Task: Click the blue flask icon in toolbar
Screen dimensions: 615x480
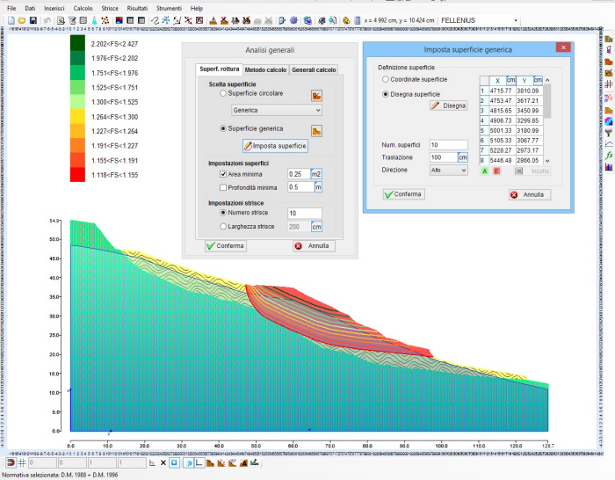Action: [x=95, y=20]
